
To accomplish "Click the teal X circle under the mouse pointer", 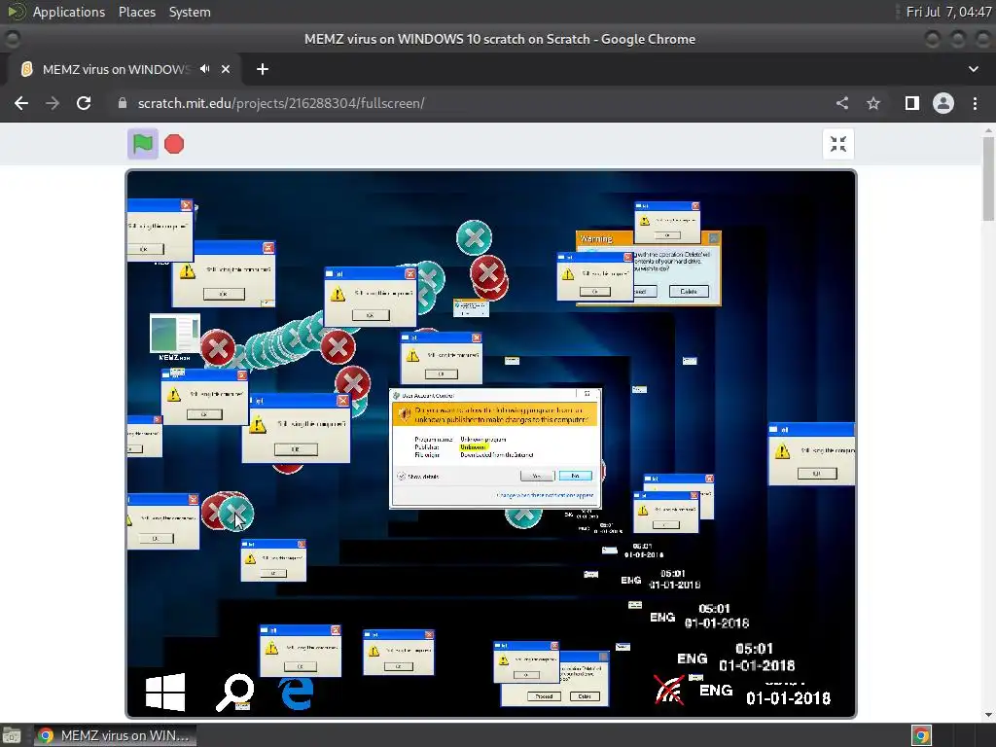I will [x=236, y=514].
